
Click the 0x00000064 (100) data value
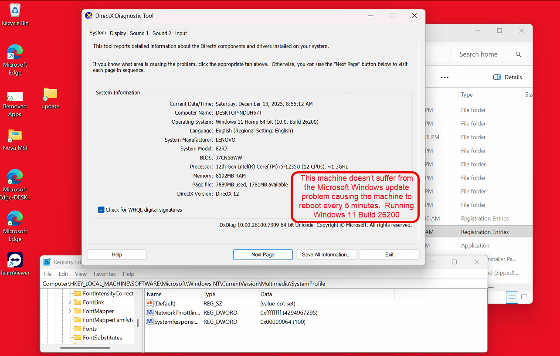click(x=283, y=322)
